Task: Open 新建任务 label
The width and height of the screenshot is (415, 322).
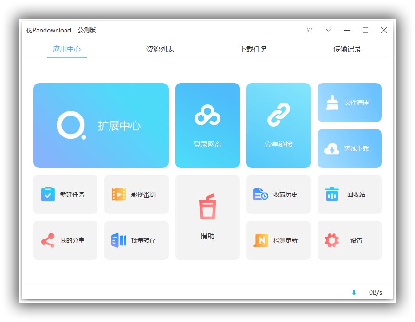Action: click(72, 194)
